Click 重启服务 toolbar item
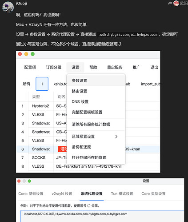This screenshot has width=188, height=222. tap(115, 67)
